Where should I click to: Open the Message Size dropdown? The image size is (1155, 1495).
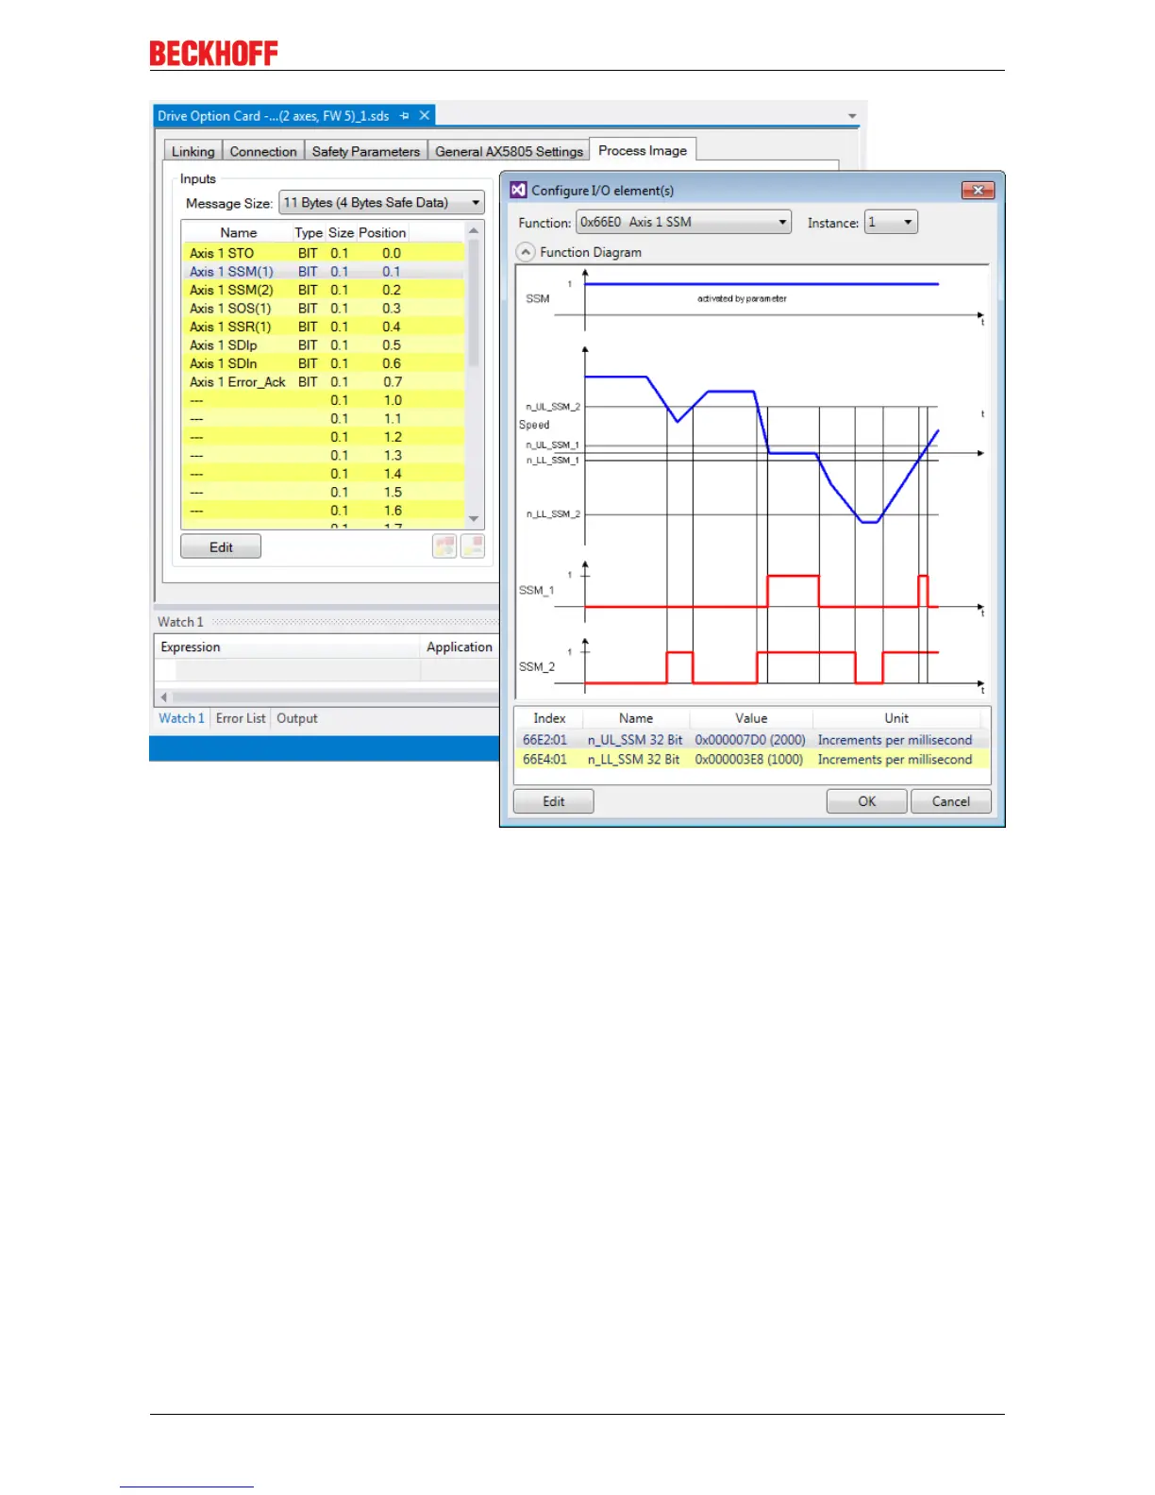pos(381,203)
